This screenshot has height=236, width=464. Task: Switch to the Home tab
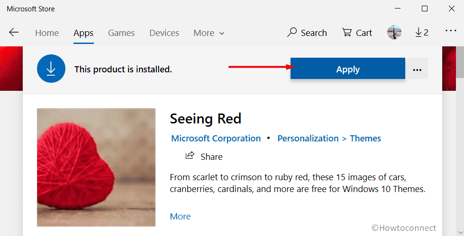(x=47, y=33)
